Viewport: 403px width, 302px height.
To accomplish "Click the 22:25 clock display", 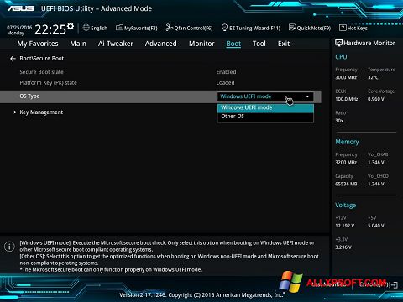I will (50, 29).
